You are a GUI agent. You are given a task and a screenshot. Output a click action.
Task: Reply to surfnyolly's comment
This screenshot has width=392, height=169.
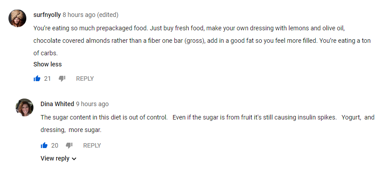pos(85,79)
